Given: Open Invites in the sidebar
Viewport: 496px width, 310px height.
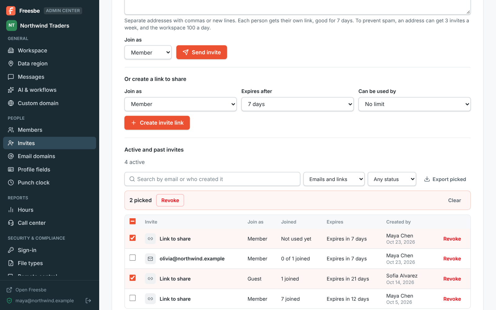Looking at the screenshot, I should click(50, 143).
